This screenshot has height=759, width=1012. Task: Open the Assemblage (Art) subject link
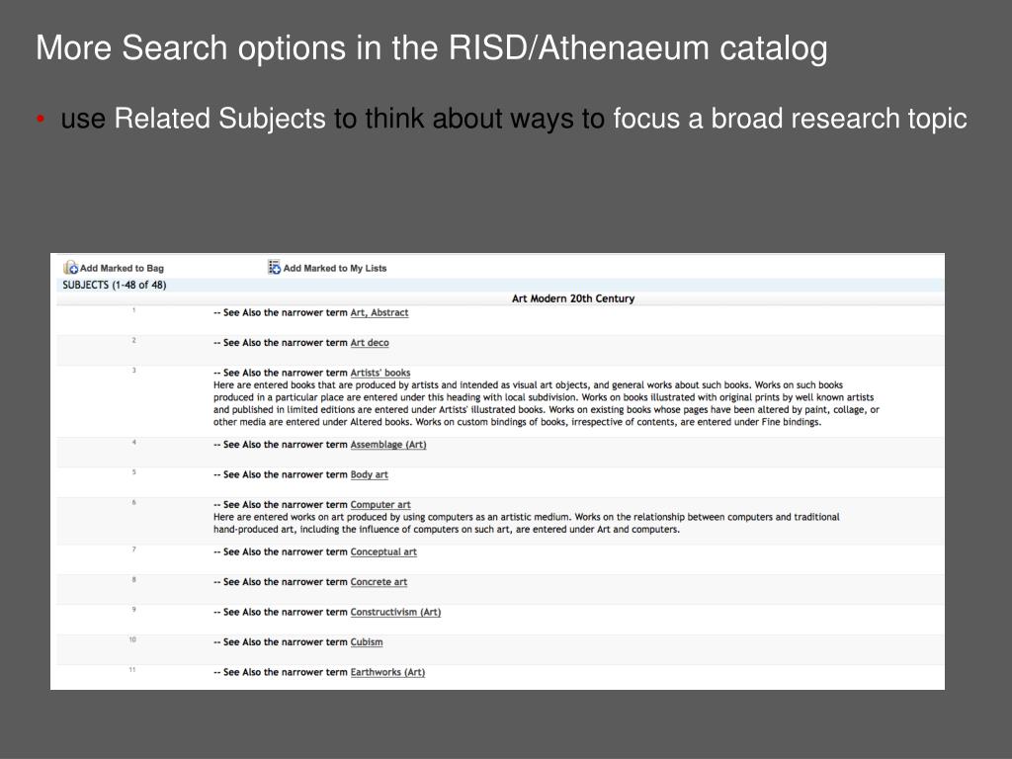tap(388, 445)
